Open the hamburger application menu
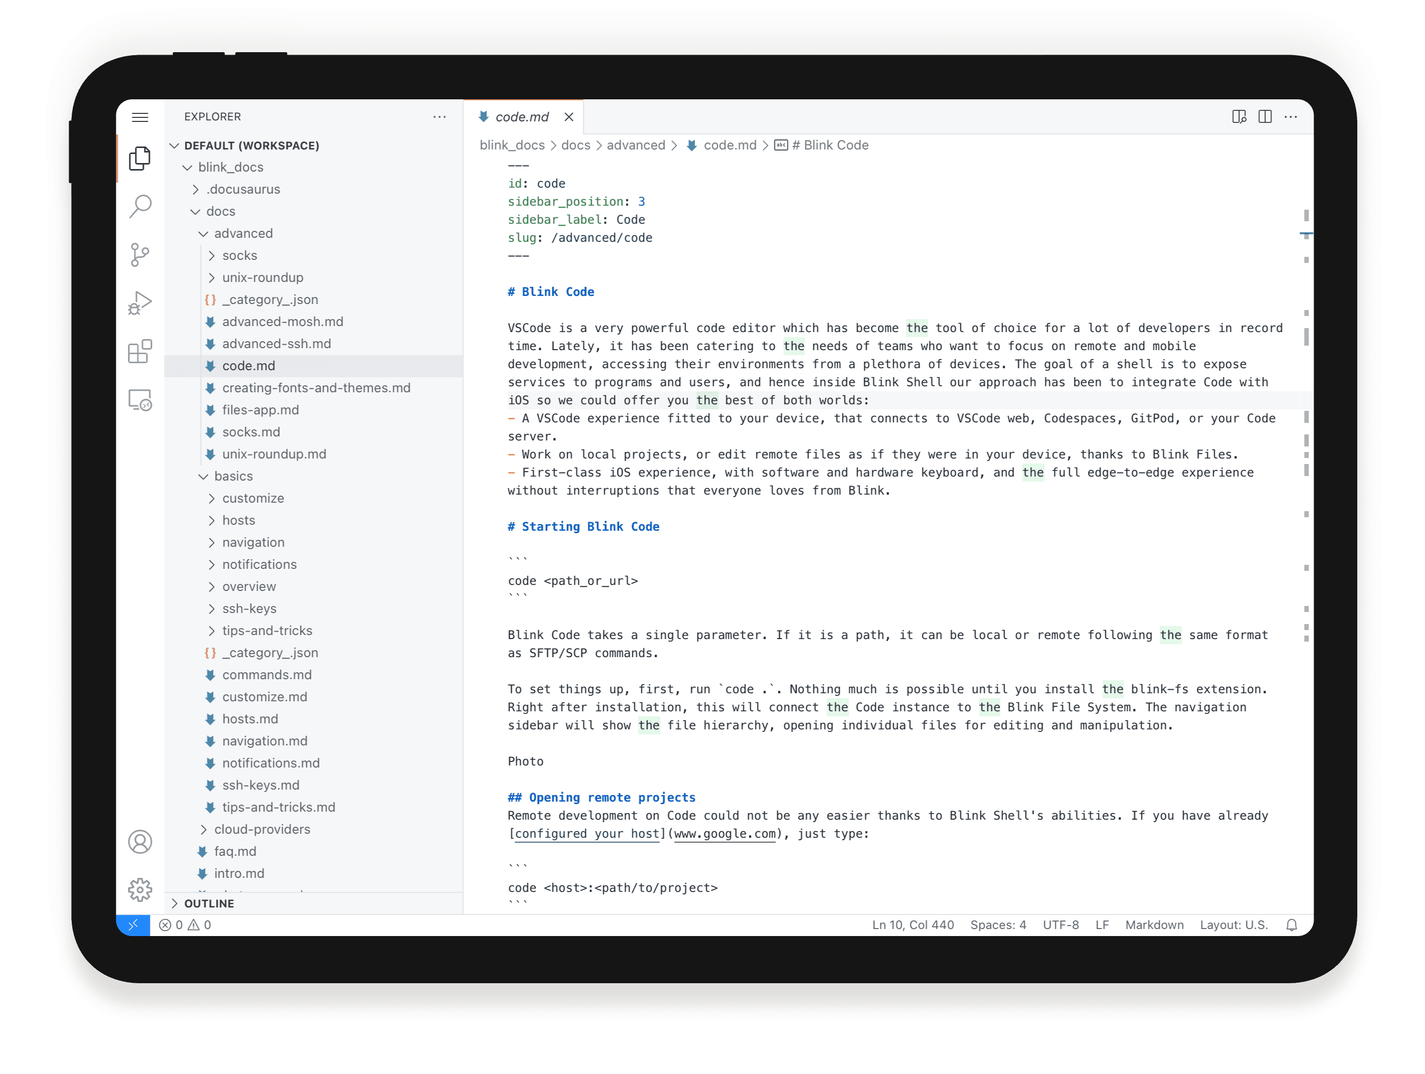This screenshot has height=1074, width=1425. click(140, 117)
